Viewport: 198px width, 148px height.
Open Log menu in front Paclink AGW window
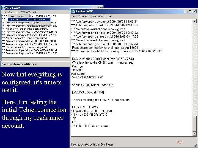coord(110,16)
